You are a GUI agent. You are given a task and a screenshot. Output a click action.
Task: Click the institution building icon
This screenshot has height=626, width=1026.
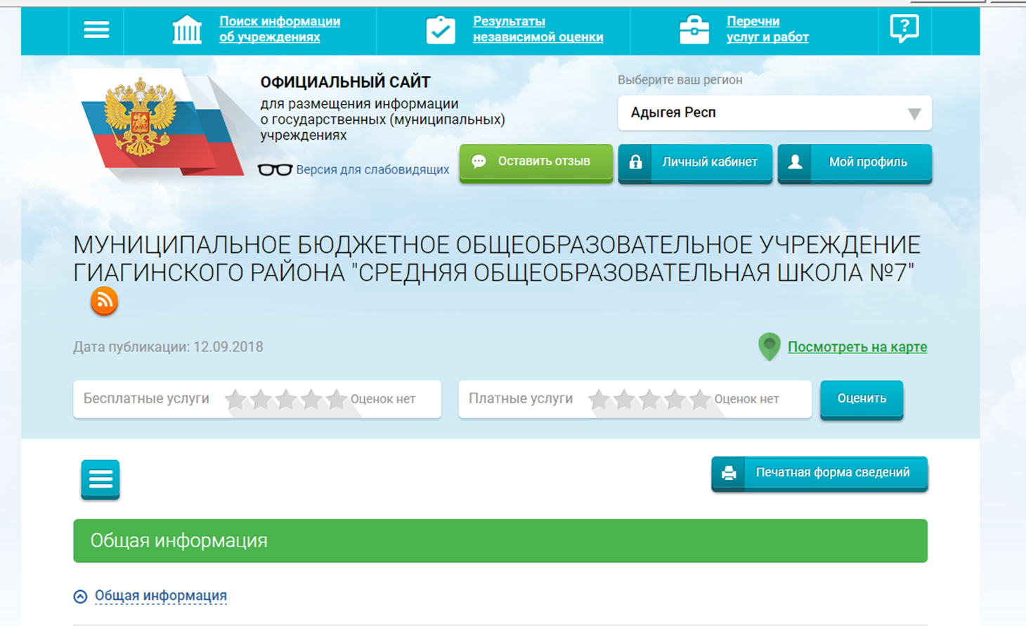(187, 30)
